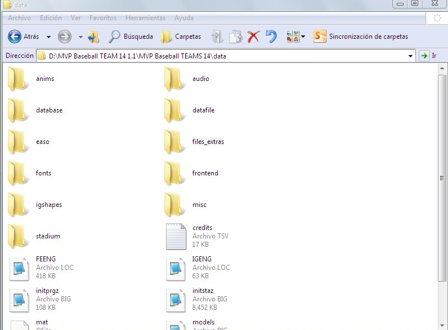Open Sincronización de carpetas
Screen dimensions: 448x330
tap(361, 37)
